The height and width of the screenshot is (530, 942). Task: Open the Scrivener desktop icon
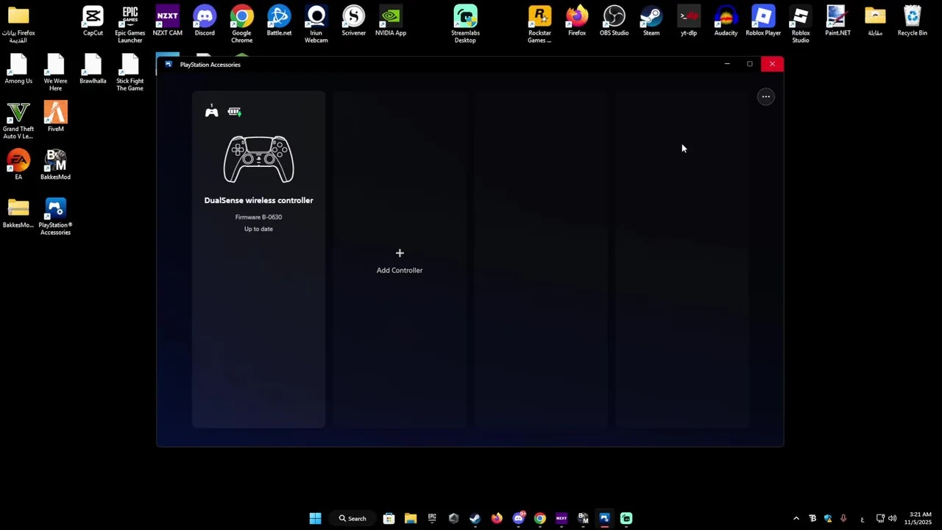(x=353, y=21)
